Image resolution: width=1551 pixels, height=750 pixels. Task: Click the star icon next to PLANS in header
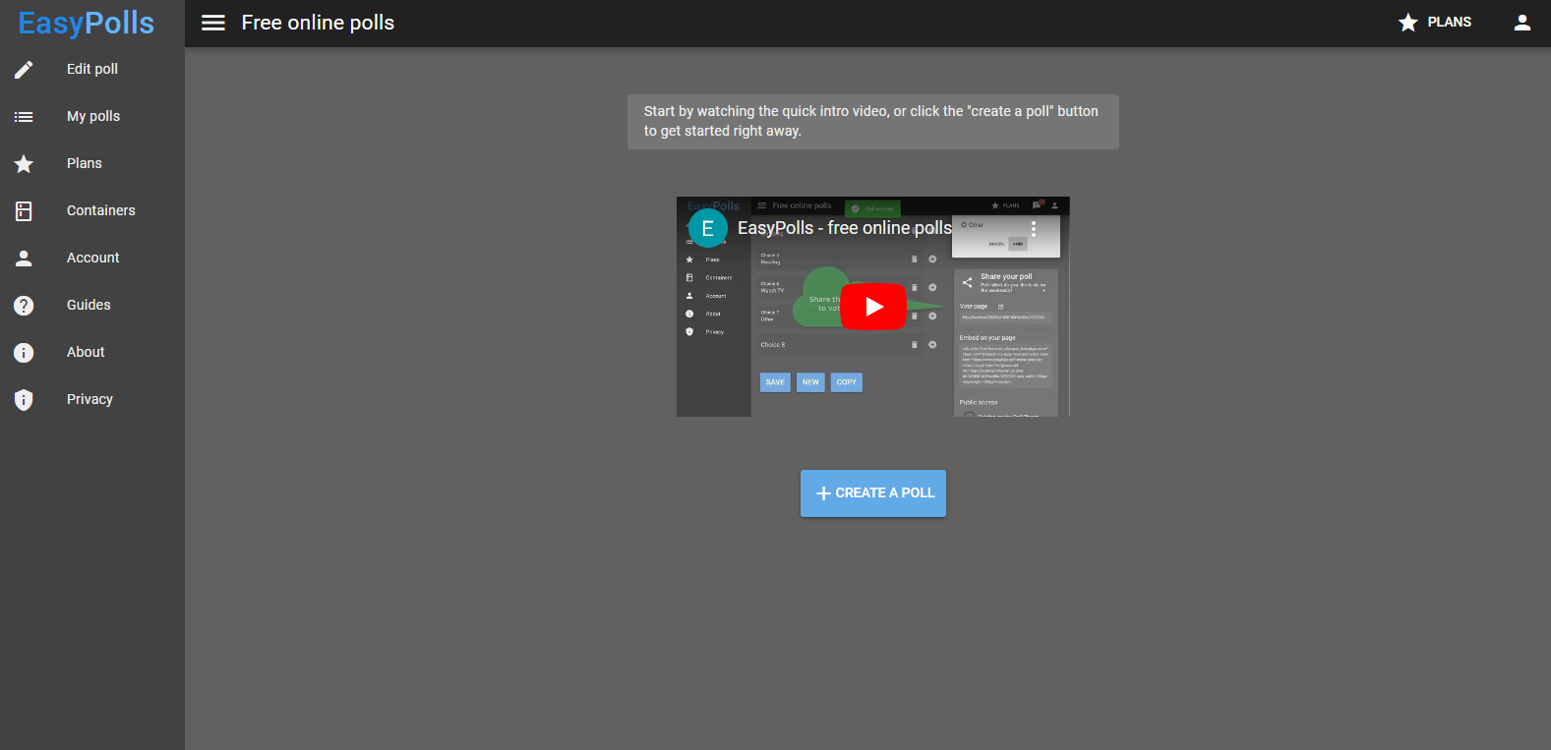point(1408,23)
